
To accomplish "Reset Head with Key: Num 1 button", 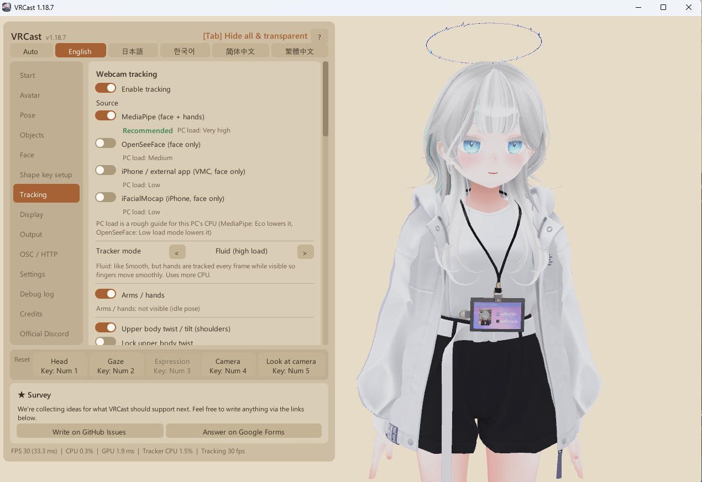I will 60,366.
